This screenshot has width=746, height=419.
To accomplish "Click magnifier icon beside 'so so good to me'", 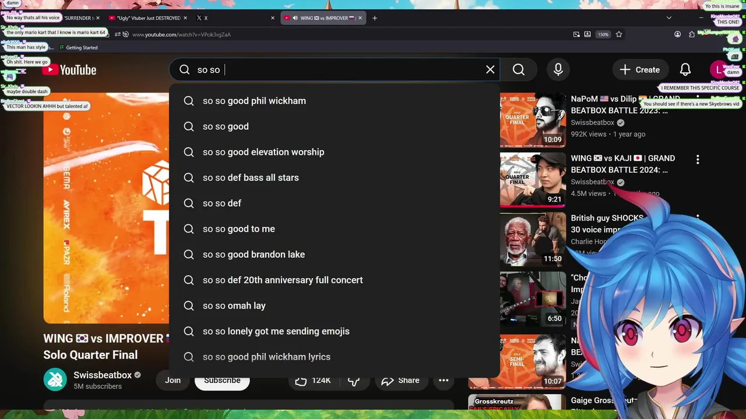I will point(189,229).
